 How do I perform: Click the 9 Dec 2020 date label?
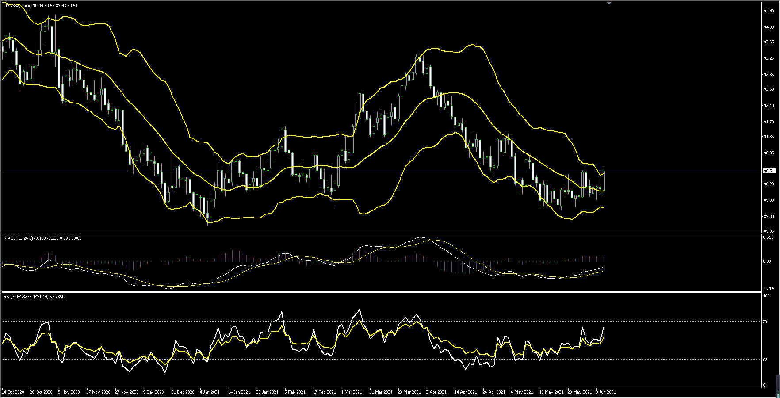point(154,392)
